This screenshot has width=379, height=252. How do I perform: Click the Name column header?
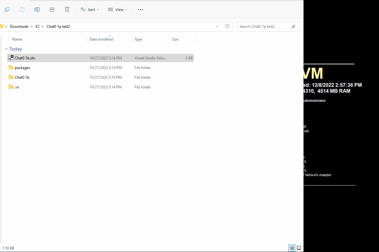(17, 39)
